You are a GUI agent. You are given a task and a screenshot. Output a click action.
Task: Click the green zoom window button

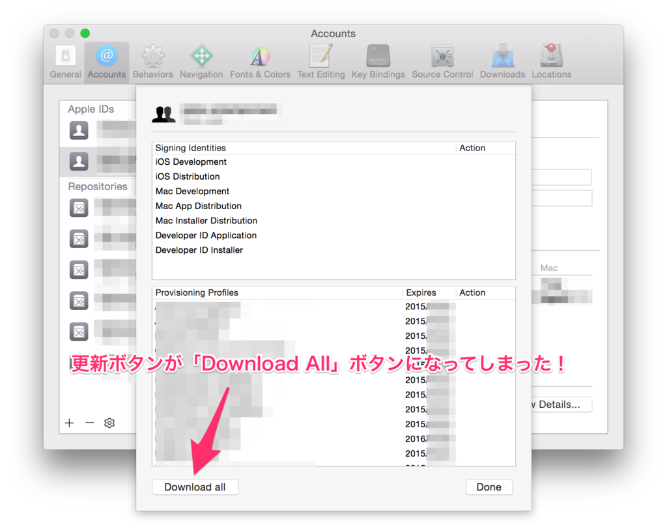(85, 33)
